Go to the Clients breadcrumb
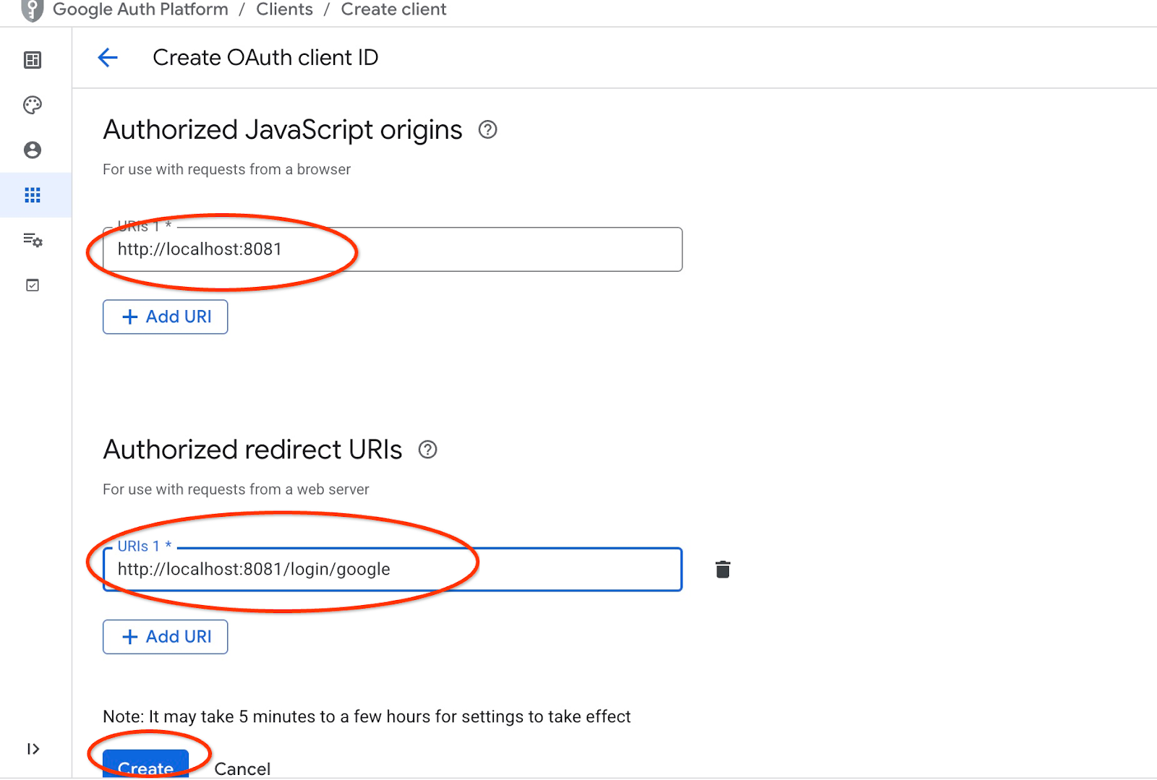1157x780 pixels. click(284, 10)
